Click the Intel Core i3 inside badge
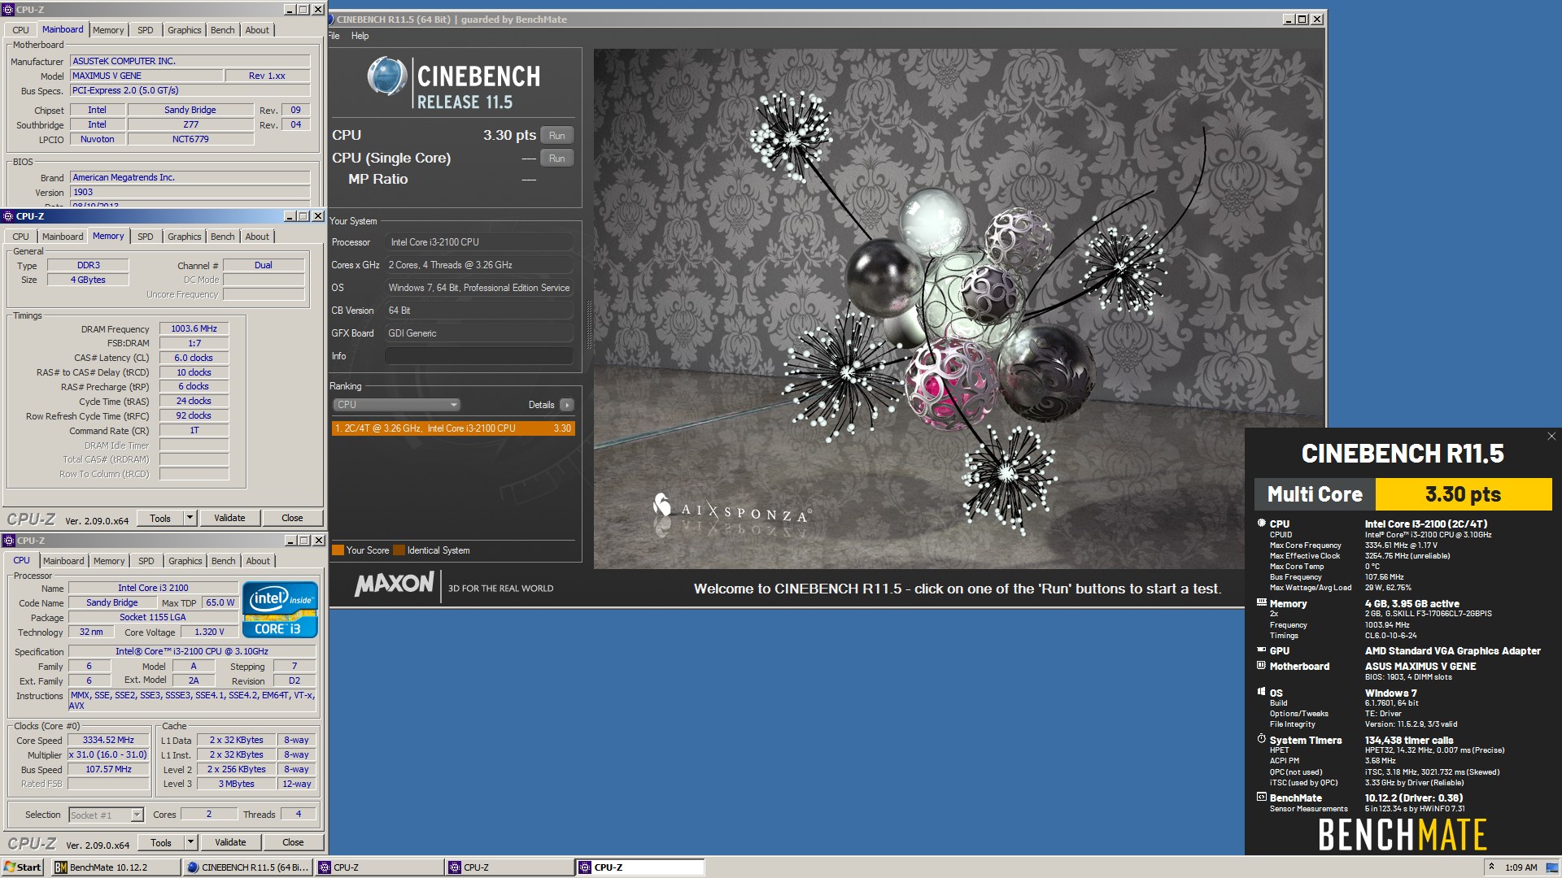This screenshot has height=878, width=1562. 280,609
